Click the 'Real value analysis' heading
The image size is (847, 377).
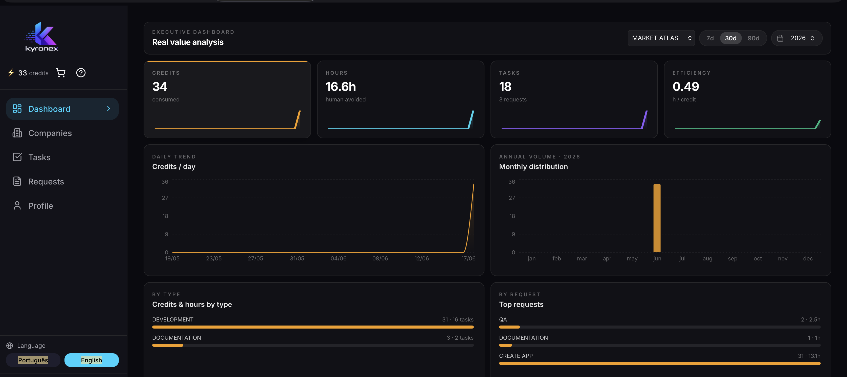click(x=188, y=42)
